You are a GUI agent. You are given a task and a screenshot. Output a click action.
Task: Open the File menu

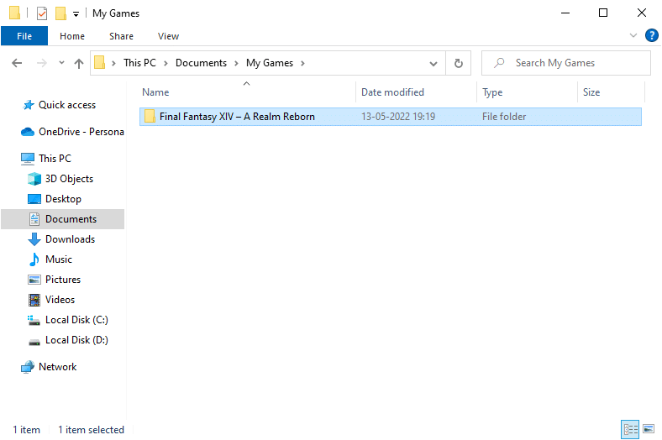tap(24, 36)
